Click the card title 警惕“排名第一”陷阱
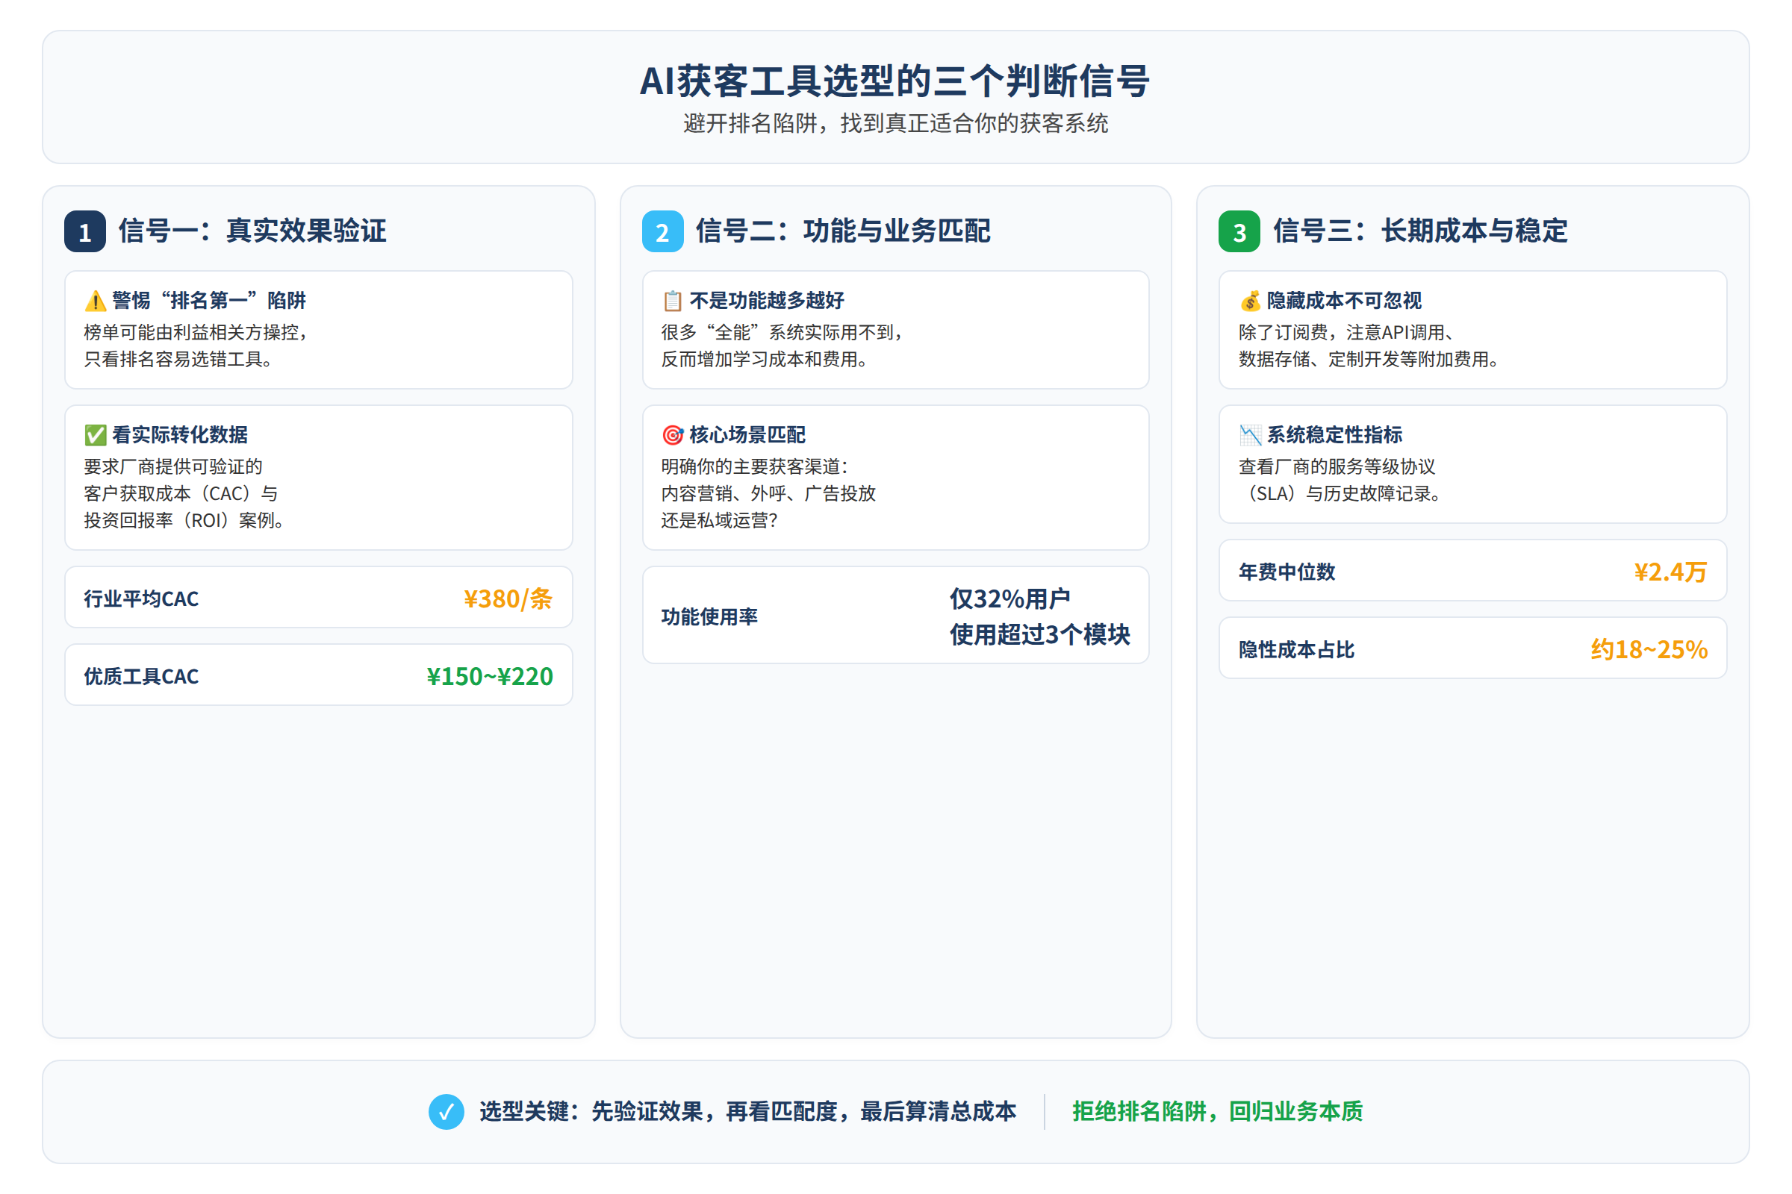The image size is (1792, 1194). coord(209,301)
